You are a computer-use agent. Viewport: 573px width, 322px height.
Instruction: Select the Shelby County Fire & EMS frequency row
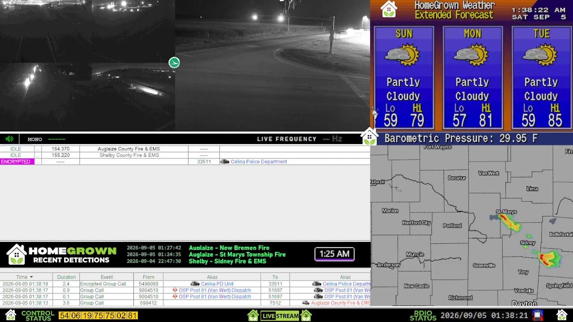coord(185,155)
